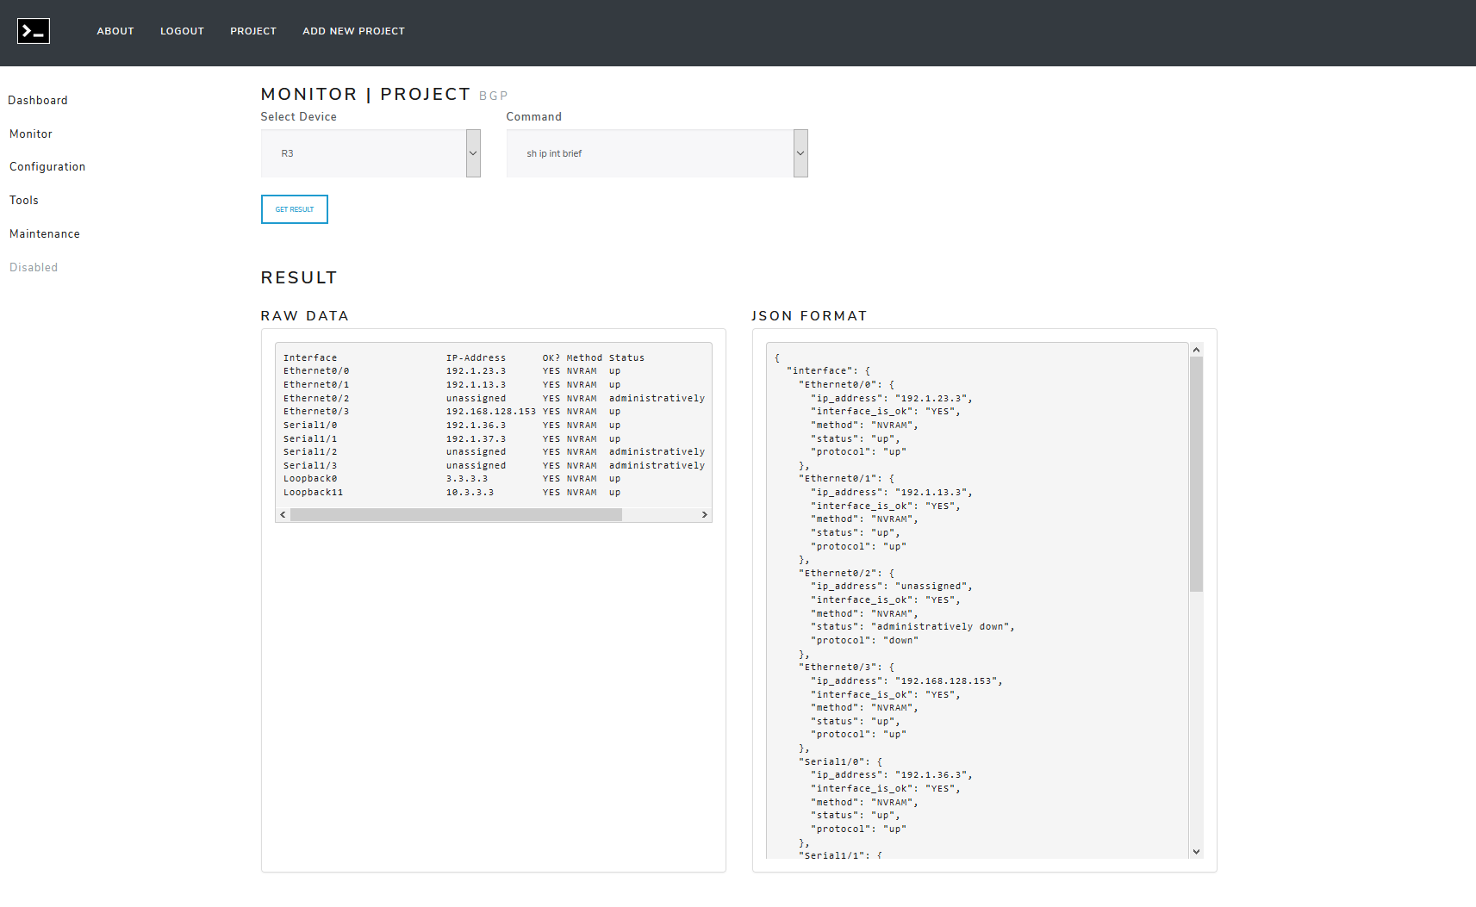The image size is (1476, 907).
Task: Click LOGOUT in the top bar
Action: click(x=182, y=31)
